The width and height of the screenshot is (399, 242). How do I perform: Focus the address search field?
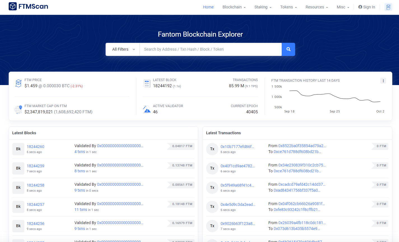click(x=211, y=49)
